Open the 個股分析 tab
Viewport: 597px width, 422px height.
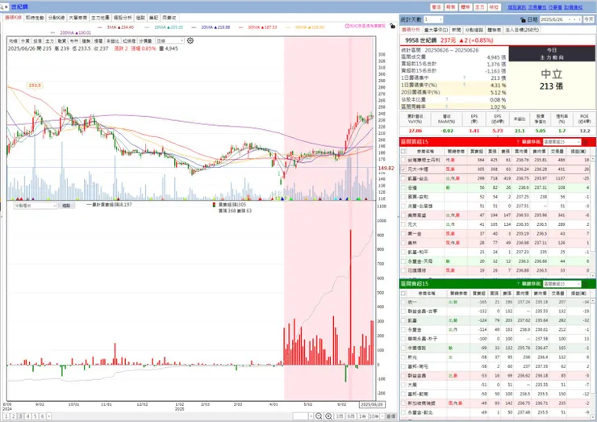click(x=123, y=18)
